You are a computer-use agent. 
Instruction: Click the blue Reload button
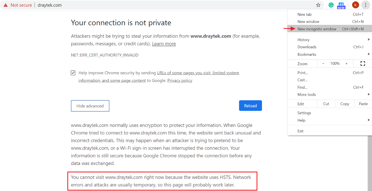[x=250, y=106]
